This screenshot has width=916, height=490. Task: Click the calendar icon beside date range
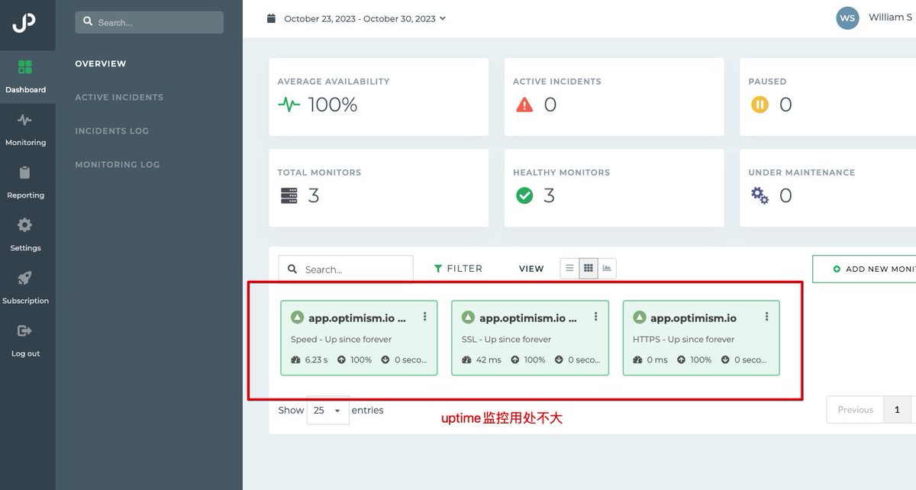pyautogui.click(x=271, y=18)
